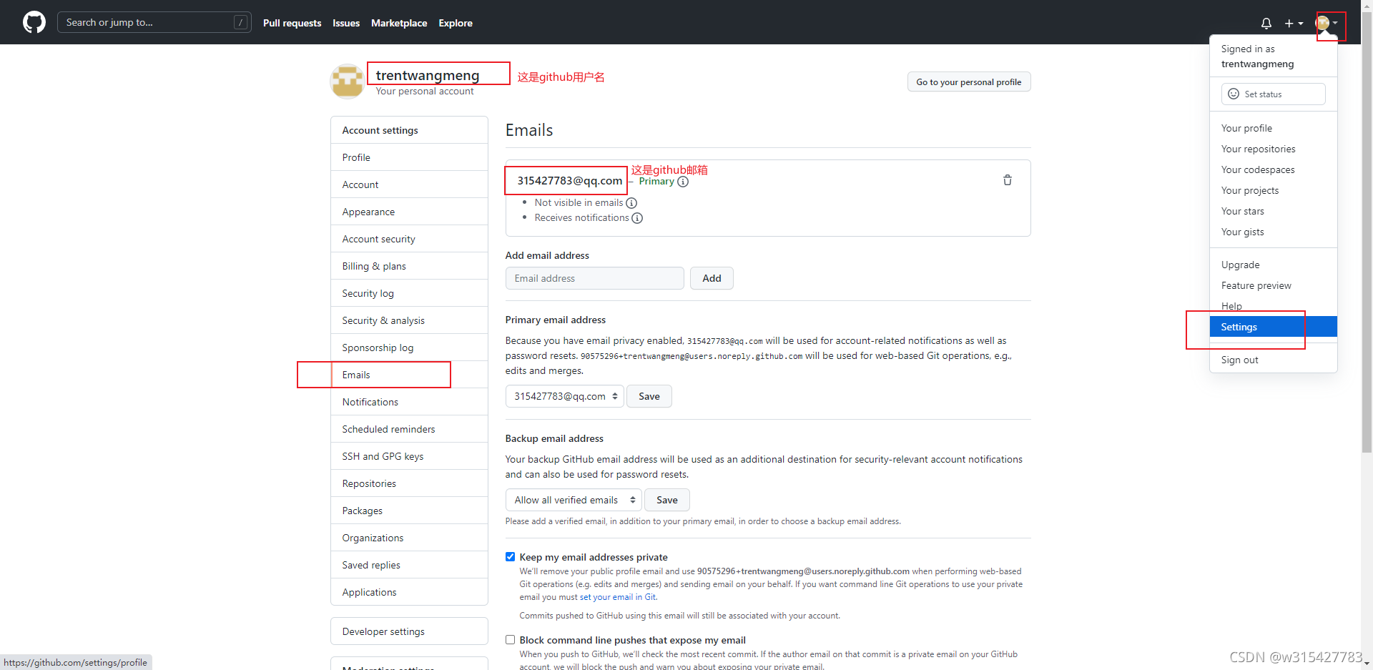
Task: Select Emails in settings sidebar
Action: coord(409,375)
